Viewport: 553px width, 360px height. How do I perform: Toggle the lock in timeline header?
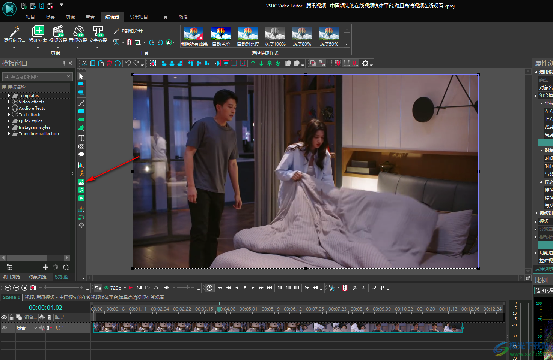pos(11,317)
